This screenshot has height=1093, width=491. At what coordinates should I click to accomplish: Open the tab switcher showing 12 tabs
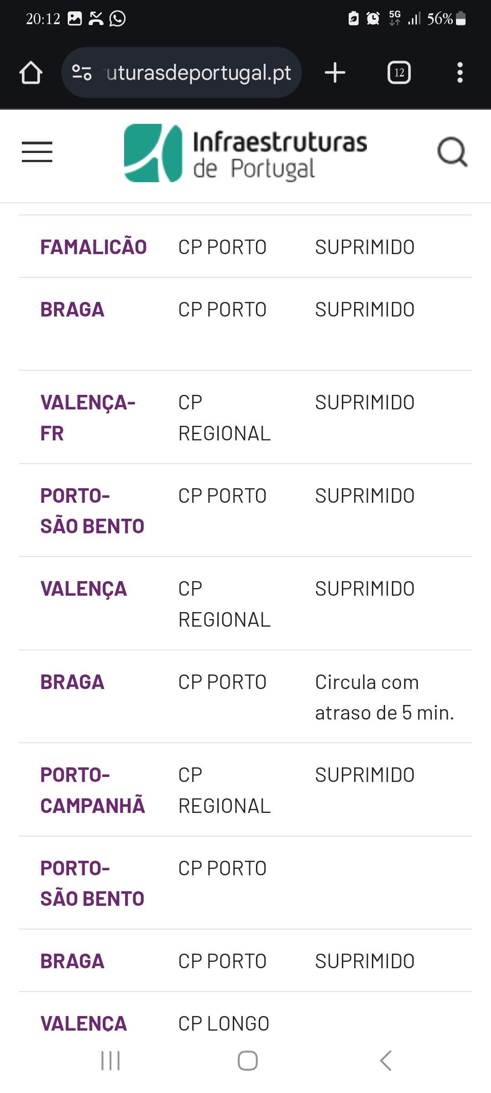pos(399,72)
